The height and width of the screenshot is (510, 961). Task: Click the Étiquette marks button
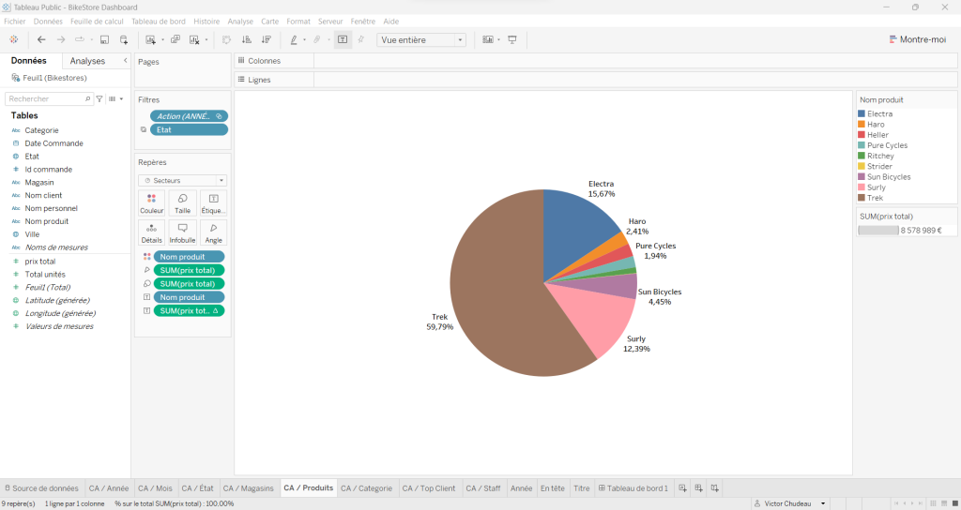(x=213, y=203)
